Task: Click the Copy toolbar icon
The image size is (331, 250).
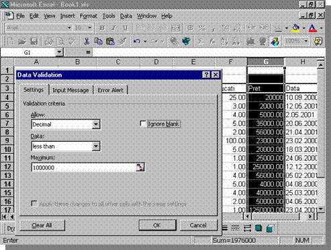Action: tap(98, 41)
